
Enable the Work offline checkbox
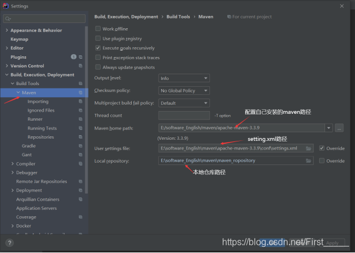coord(98,29)
